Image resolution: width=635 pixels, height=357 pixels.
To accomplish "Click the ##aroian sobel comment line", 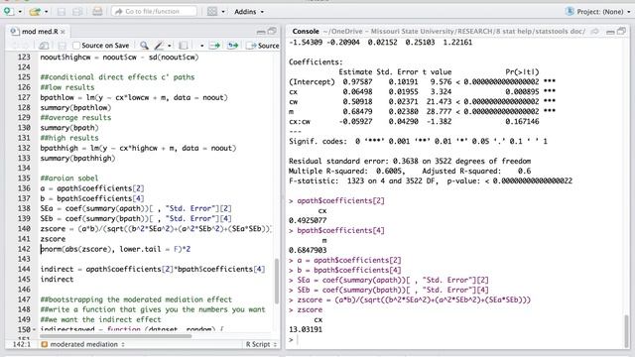I will coord(69,178).
